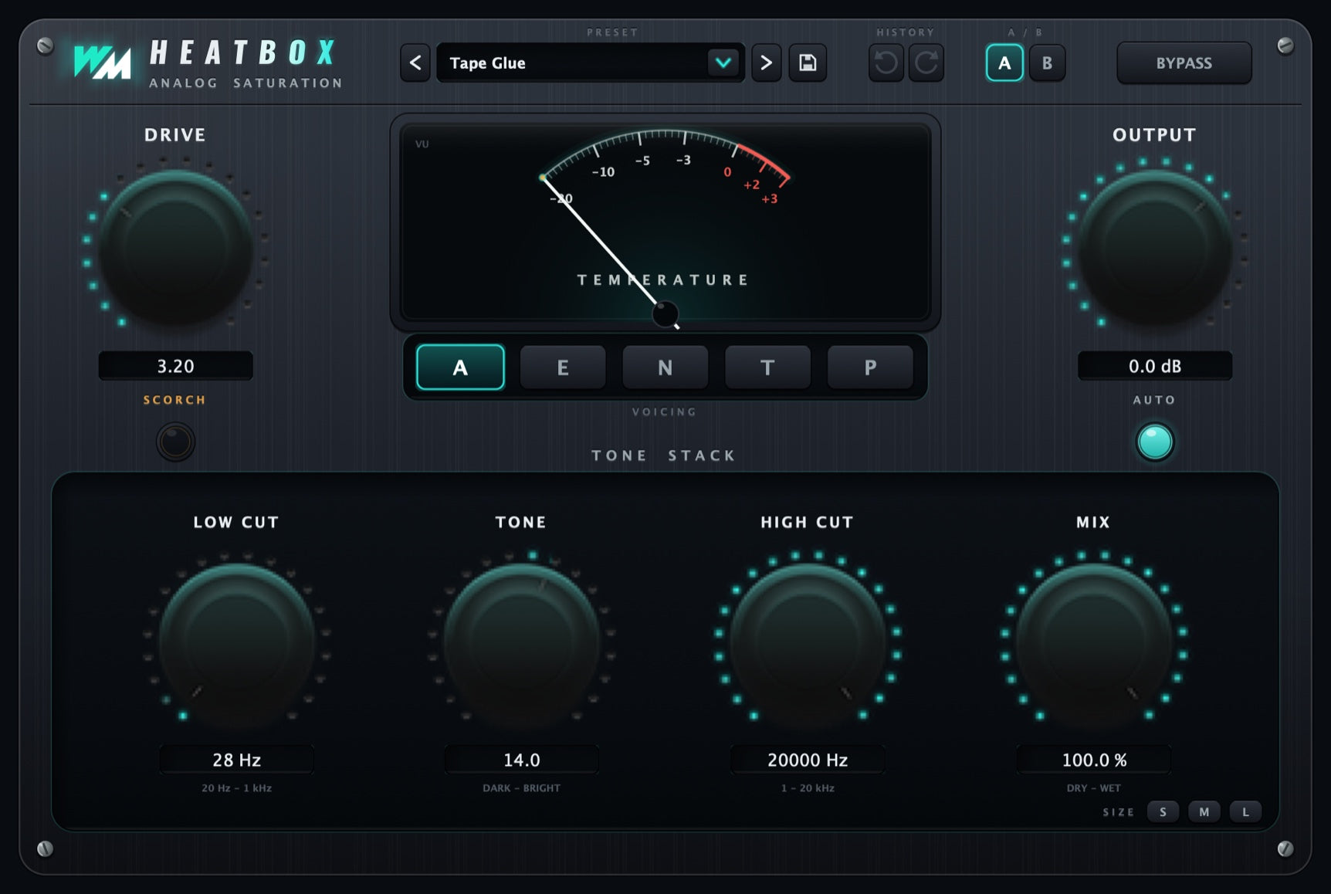Select voicing A
The width and height of the screenshot is (1331, 894).
(460, 367)
